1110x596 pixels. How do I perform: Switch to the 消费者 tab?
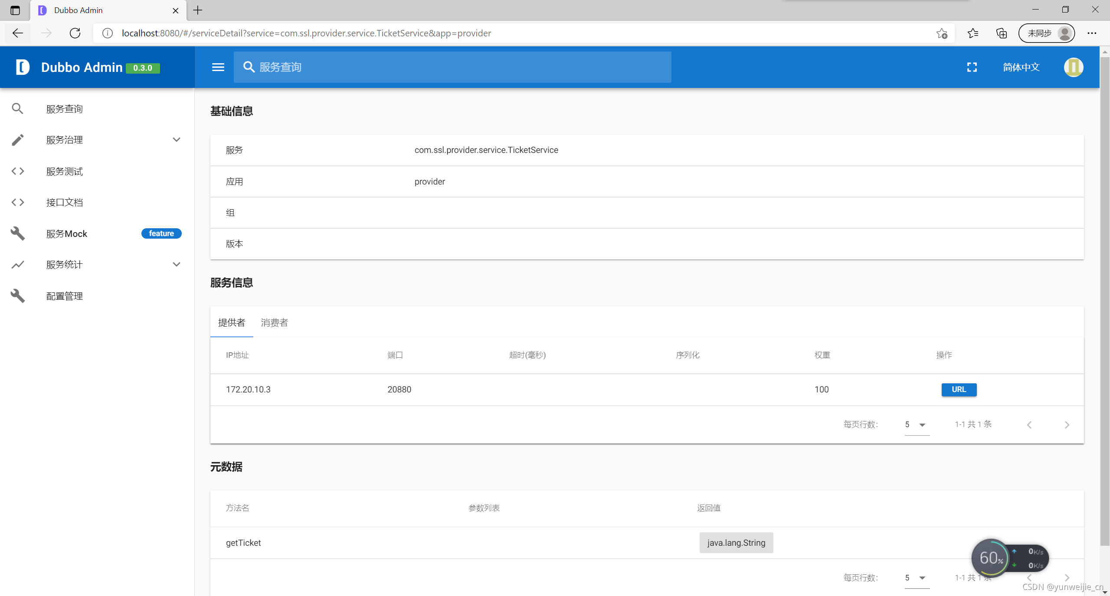274,323
